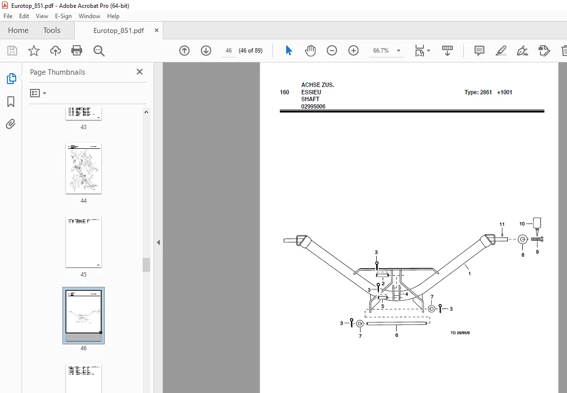Click the Save file icon
Viewport: 567px width, 393px height.
[x=12, y=51]
